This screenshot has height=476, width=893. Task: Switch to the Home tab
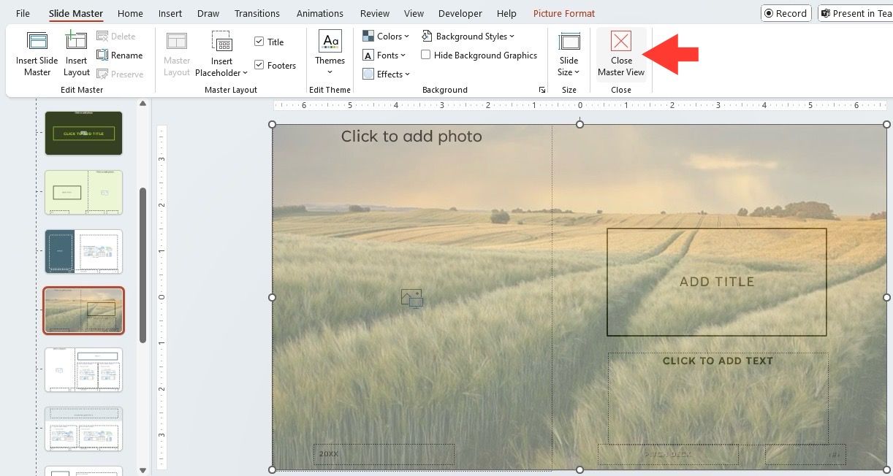click(130, 13)
